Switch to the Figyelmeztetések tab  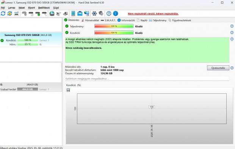coord(180,20)
